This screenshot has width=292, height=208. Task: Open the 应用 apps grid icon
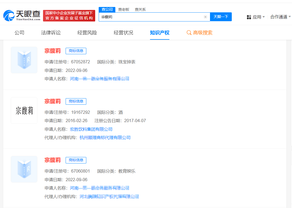tap(248, 17)
